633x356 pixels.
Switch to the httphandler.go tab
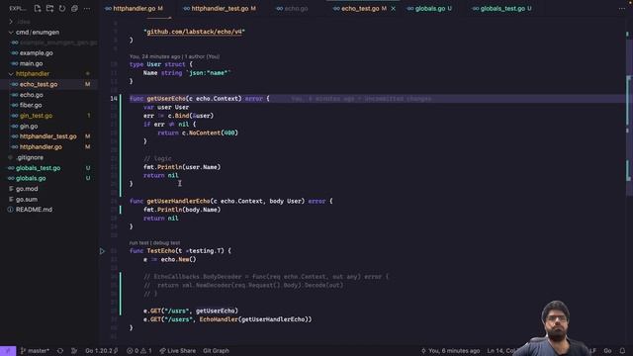[135, 8]
